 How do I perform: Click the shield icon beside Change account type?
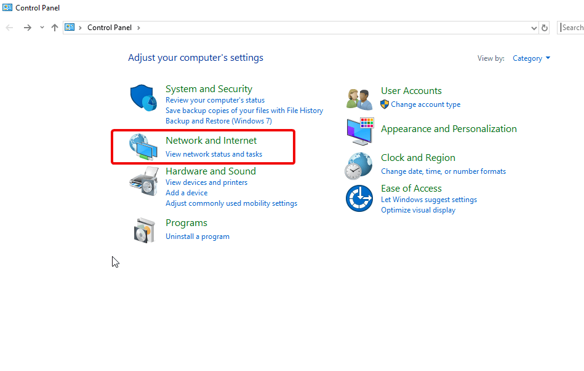pyautogui.click(x=385, y=104)
